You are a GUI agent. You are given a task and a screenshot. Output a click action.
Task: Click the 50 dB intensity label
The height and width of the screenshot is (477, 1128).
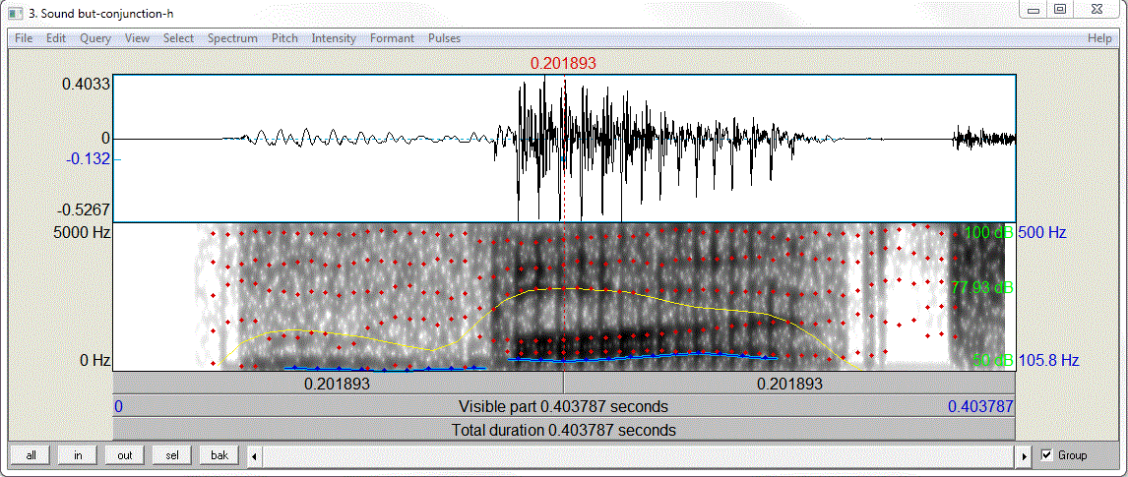(x=993, y=360)
